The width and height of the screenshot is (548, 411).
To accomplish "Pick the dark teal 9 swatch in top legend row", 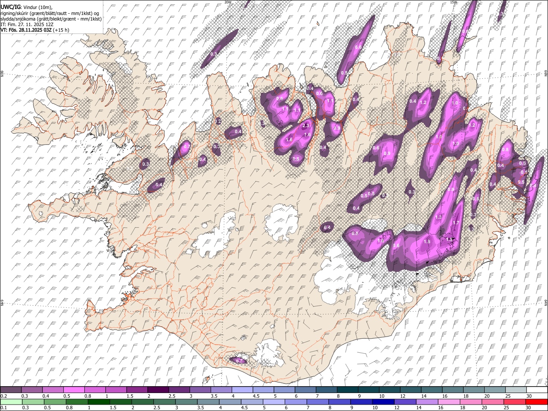I will (x=368, y=390).
